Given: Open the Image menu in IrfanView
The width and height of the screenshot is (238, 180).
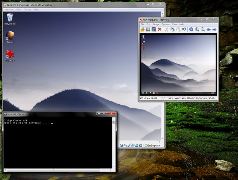Looking at the screenshot, I should coord(156,24).
